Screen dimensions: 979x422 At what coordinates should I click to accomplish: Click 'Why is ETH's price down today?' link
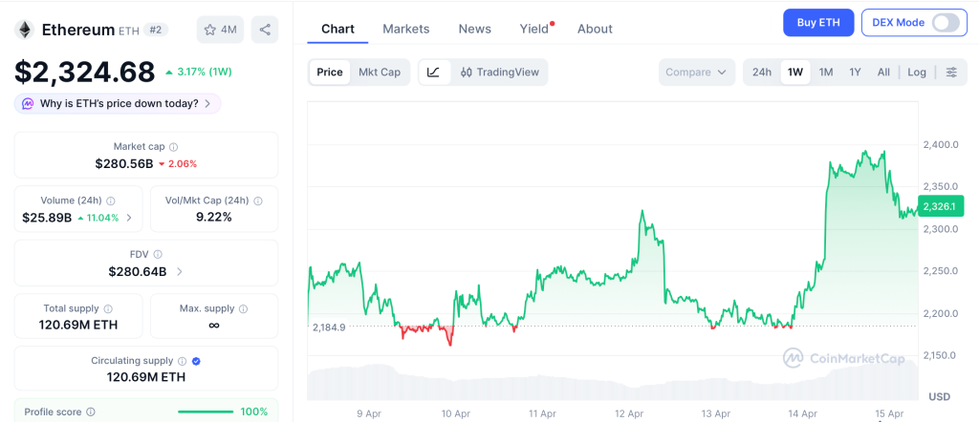pyautogui.click(x=120, y=103)
